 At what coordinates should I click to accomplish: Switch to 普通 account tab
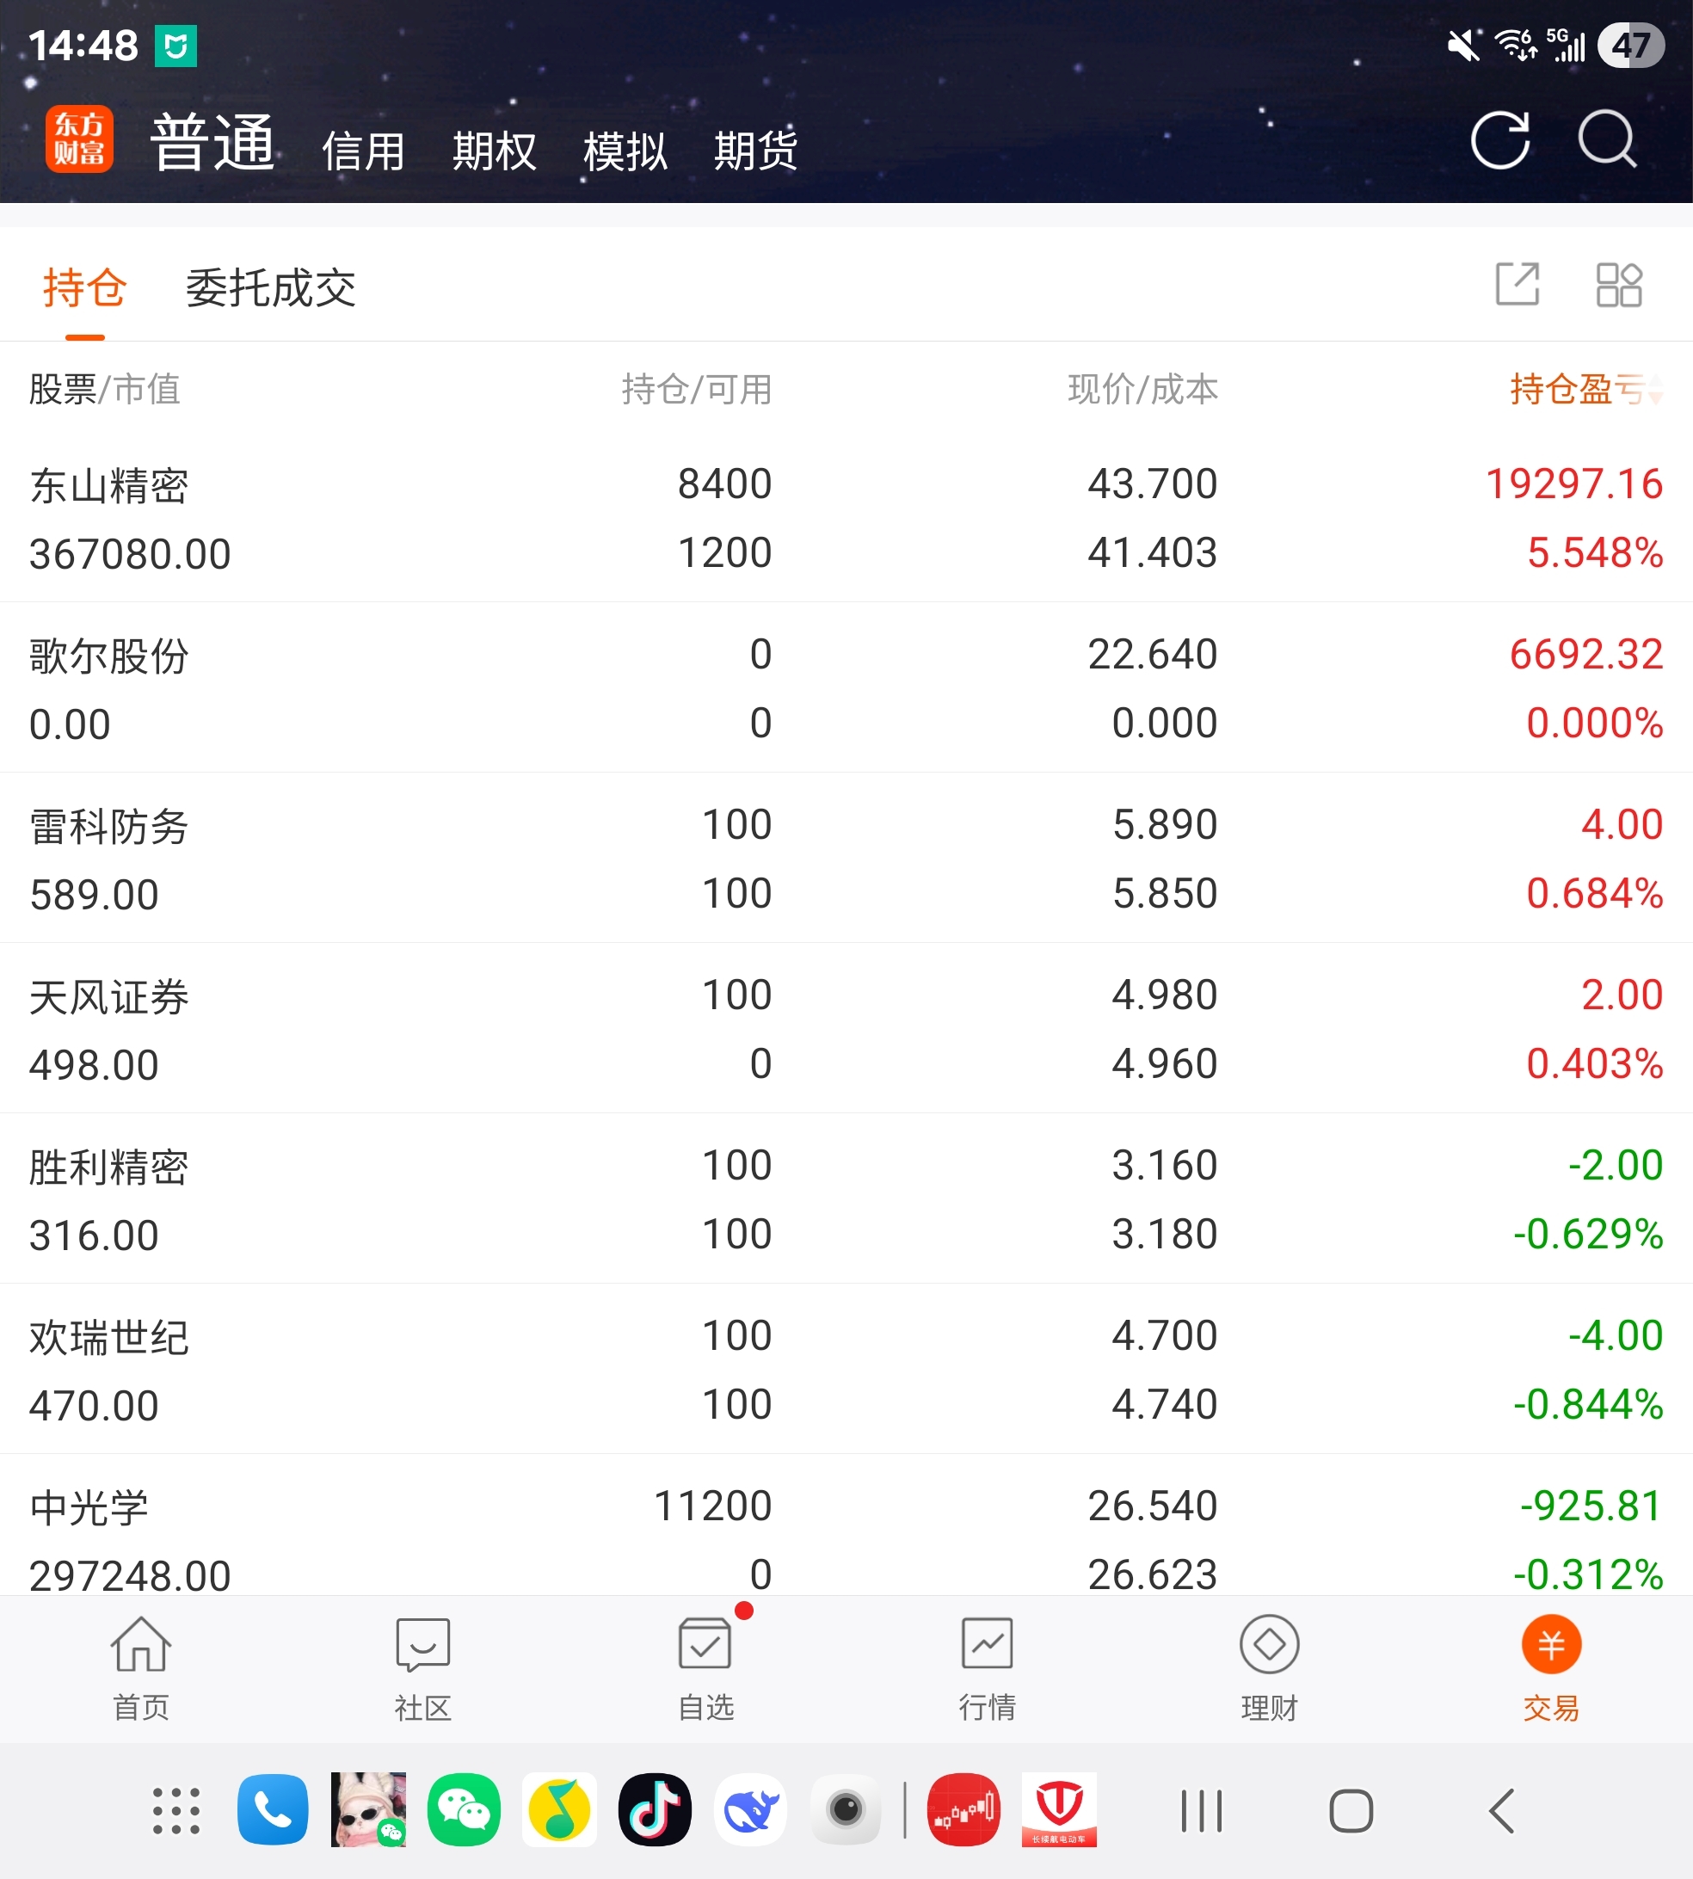[x=213, y=142]
